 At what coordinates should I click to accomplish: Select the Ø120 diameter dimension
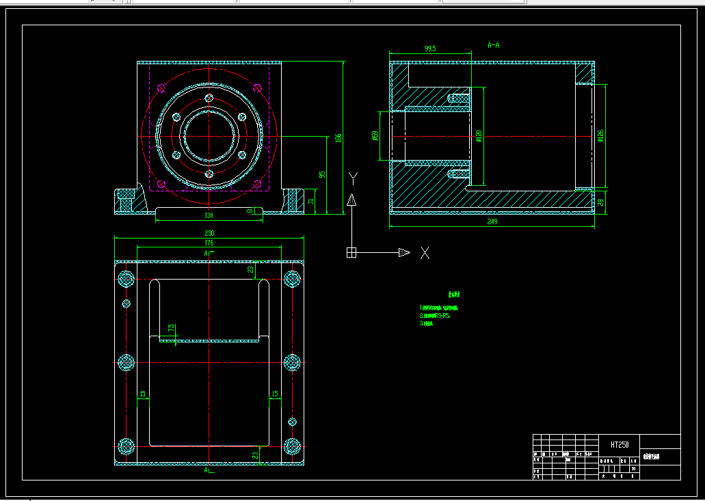(x=479, y=136)
